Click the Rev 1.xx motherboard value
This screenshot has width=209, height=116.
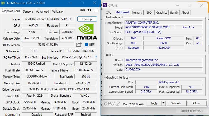(189, 27)
